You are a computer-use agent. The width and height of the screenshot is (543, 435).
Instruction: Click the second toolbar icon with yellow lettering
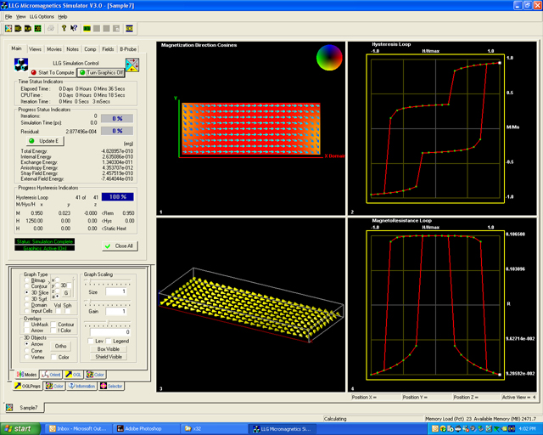click(x=18, y=28)
